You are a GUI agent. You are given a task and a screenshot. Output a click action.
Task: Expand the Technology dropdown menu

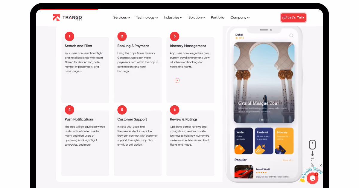click(x=147, y=18)
